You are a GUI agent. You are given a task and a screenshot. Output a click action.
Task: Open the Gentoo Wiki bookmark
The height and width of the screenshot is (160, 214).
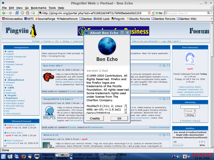(186, 19)
